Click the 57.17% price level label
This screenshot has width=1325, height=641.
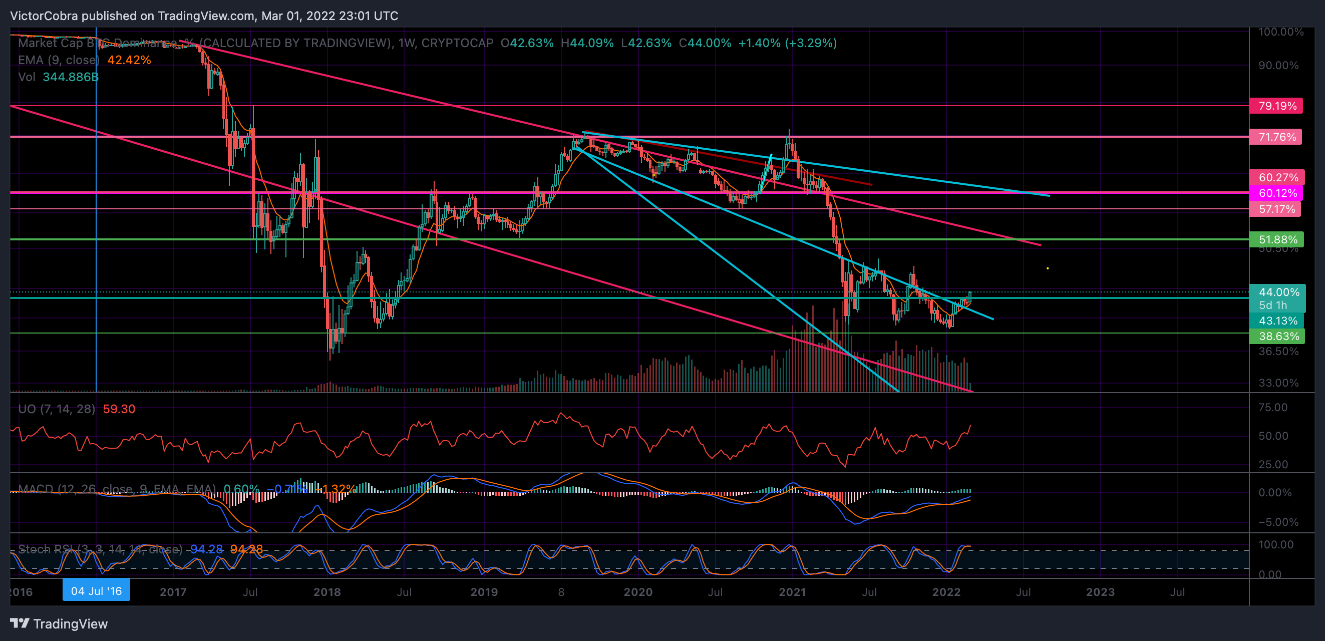tap(1275, 209)
